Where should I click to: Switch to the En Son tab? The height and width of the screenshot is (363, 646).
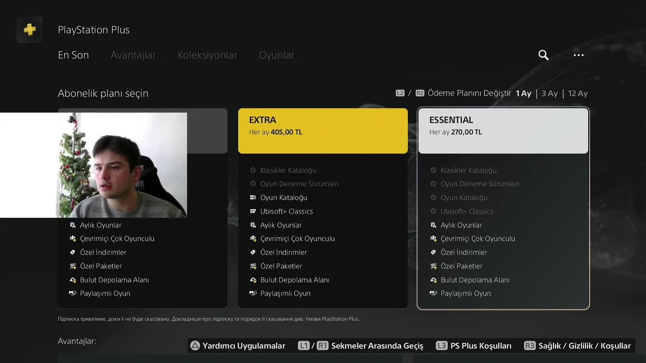73,55
